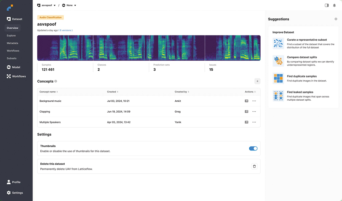This screenshot has width=342, height=201.
Task: Click the date Jun 19, 2024, 14:09
Action: [119, 112]
